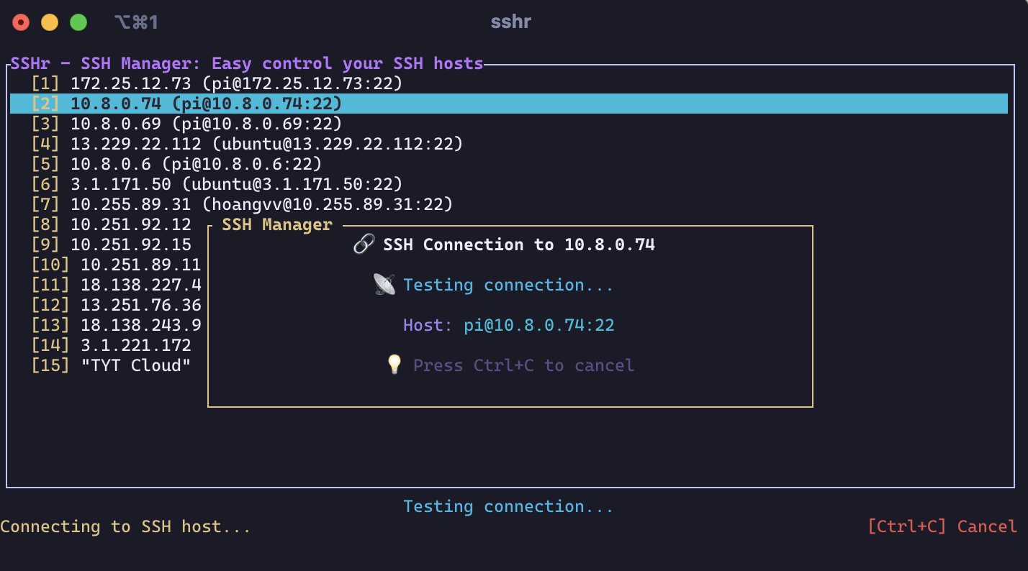The image size is (1028, 571).
Task: Select host 18.138.227.4 entry
Action: point(117,285)
